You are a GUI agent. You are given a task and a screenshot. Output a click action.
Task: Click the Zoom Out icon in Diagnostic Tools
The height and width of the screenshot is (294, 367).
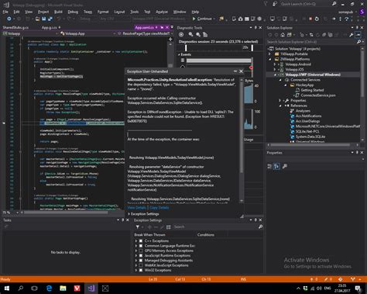(x=198, y=34)
